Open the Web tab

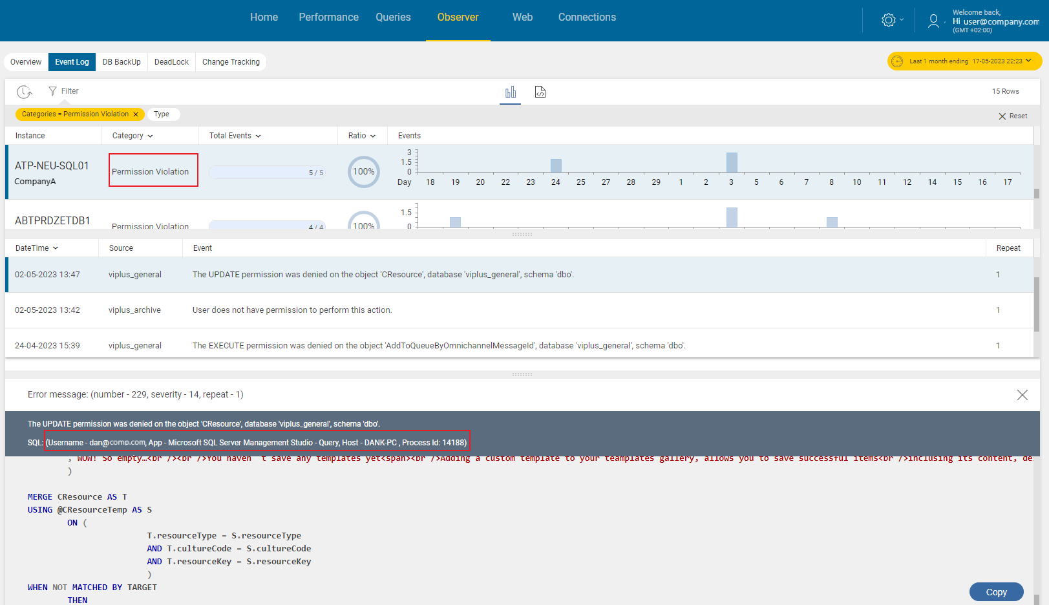[522, 17]
